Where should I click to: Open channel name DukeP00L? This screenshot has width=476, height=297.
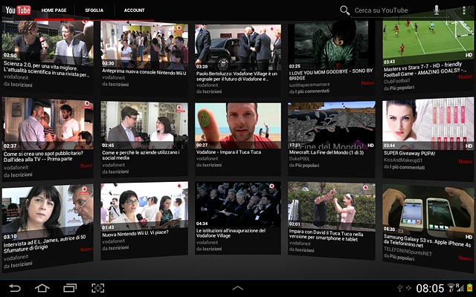pos(300,159)
